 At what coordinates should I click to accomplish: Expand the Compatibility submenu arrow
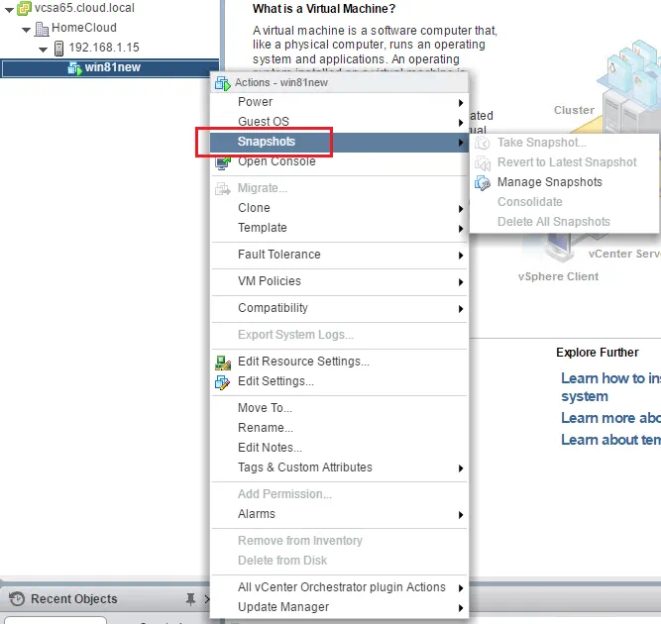point(461,309)
